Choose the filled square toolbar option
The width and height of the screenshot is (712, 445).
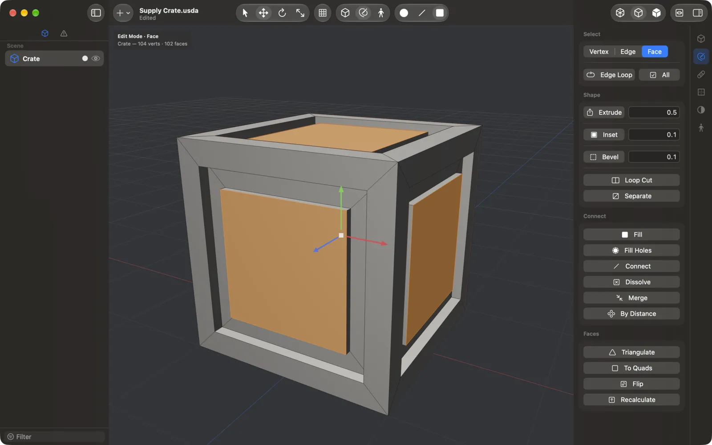440,13
